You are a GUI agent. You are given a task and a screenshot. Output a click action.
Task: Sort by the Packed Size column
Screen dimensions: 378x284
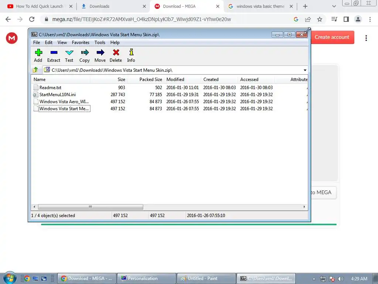click(145, 80)
